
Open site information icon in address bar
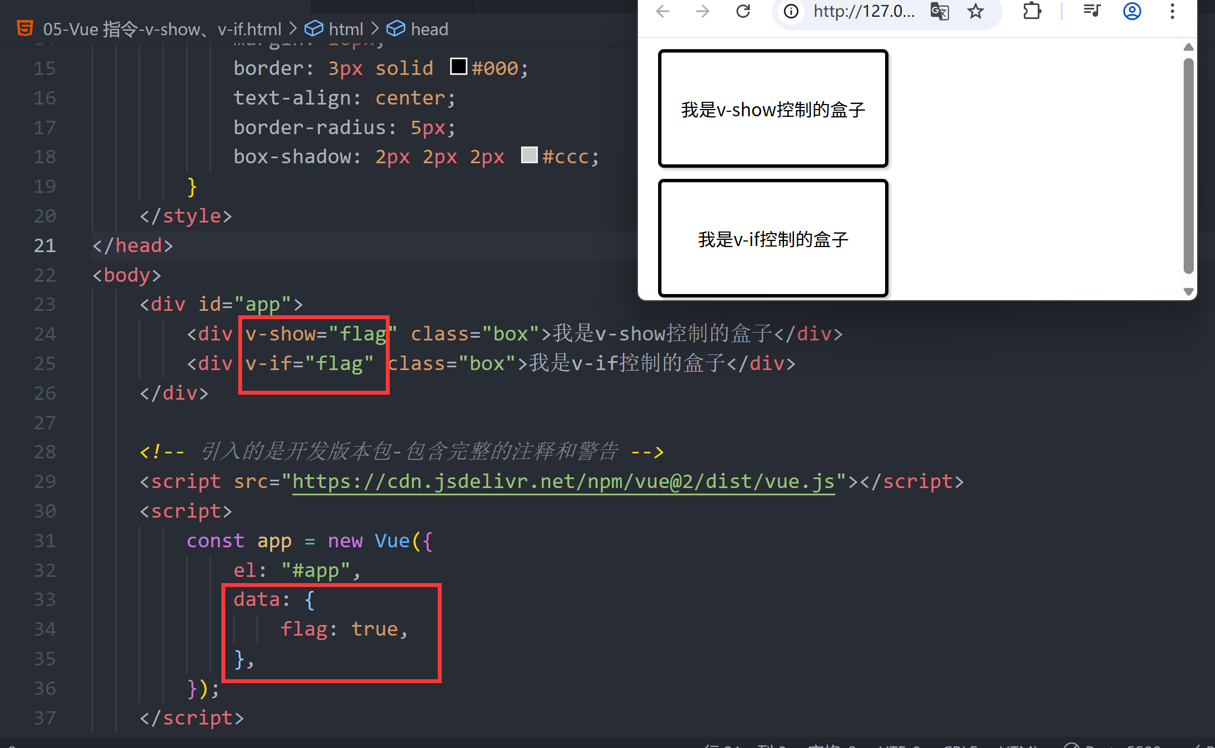(791, 11)
